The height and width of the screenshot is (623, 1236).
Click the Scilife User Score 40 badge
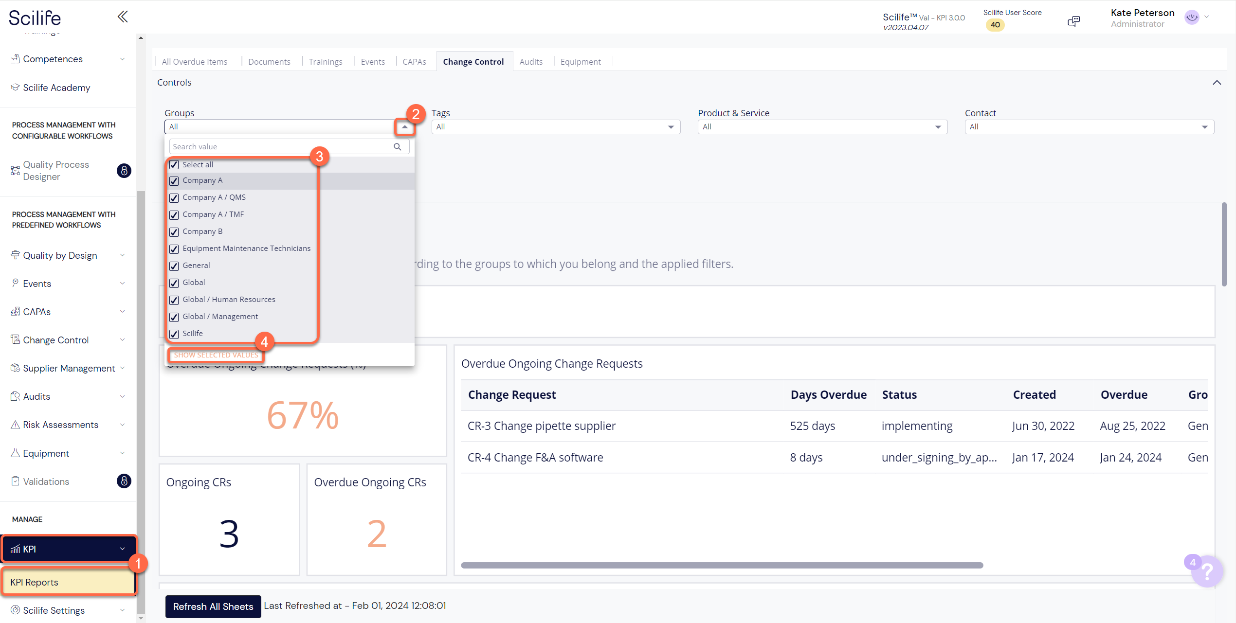click(995, 25)
